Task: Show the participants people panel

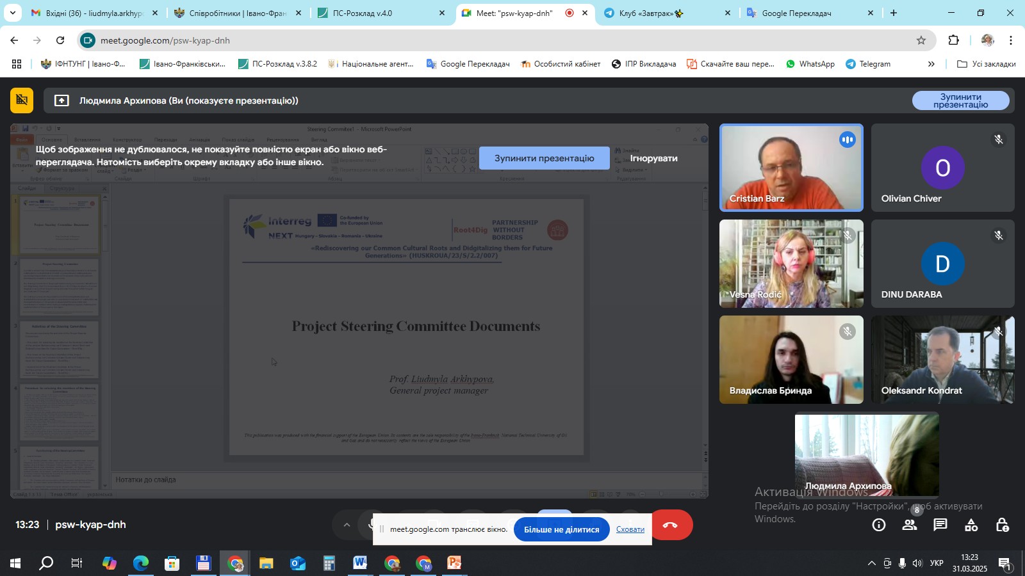Action: [909, 525]
